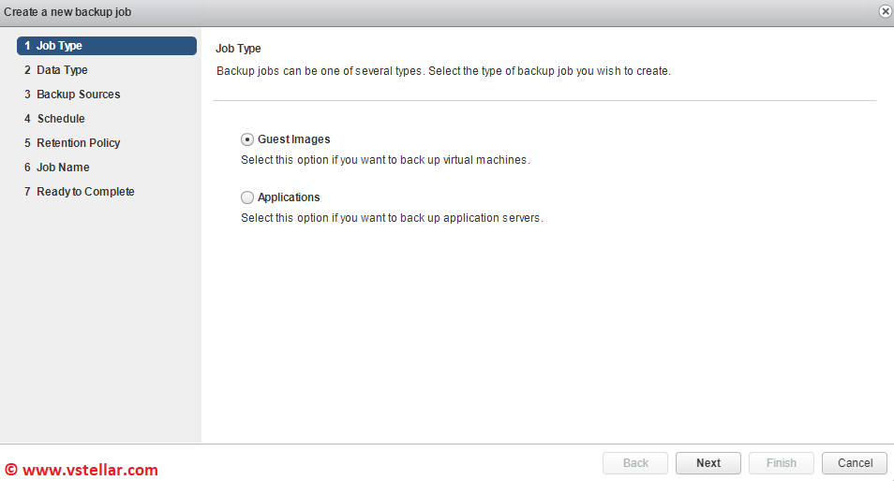The height and width of the screenshot is (481, 894).
Task: Click the Guest Images option label text
Action: click(293, 139)
